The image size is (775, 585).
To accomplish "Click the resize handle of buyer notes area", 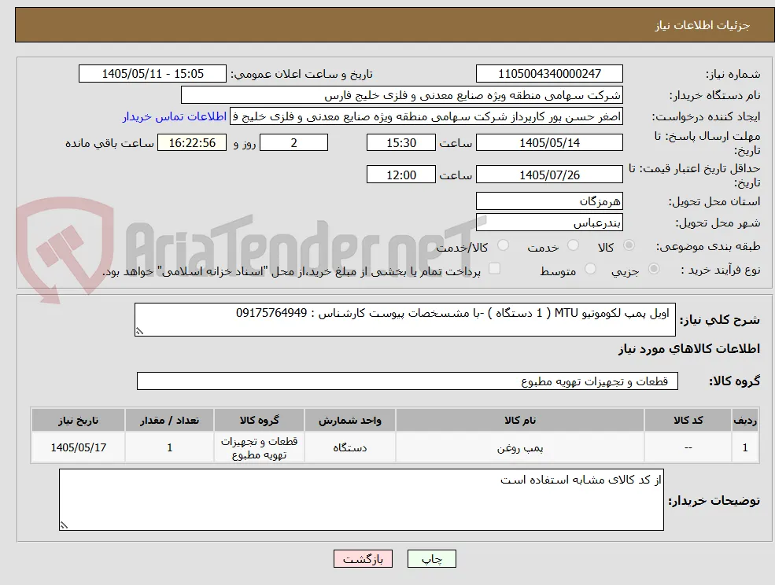I will [x=64, y=526].
